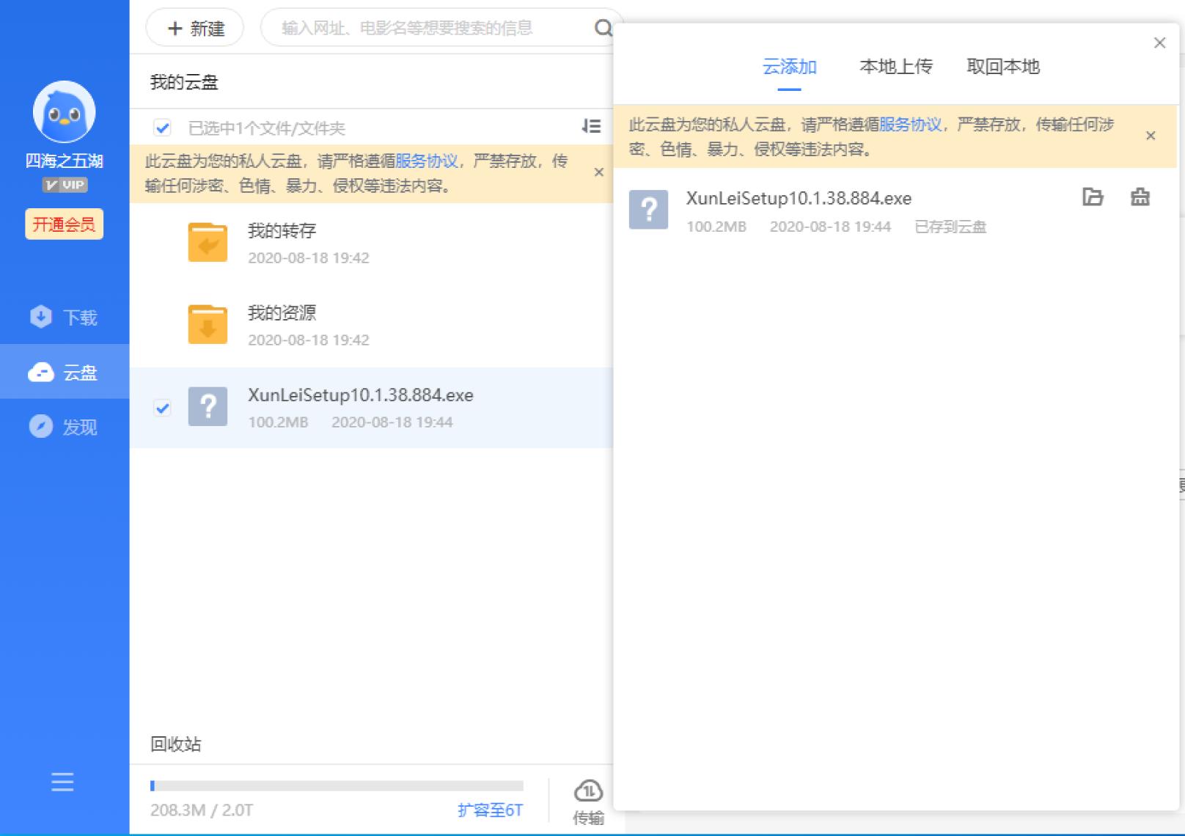Viewport: 1185px width, 836px height.
Task: Open the 回收站 recycle bin
Action: [176, 744]
